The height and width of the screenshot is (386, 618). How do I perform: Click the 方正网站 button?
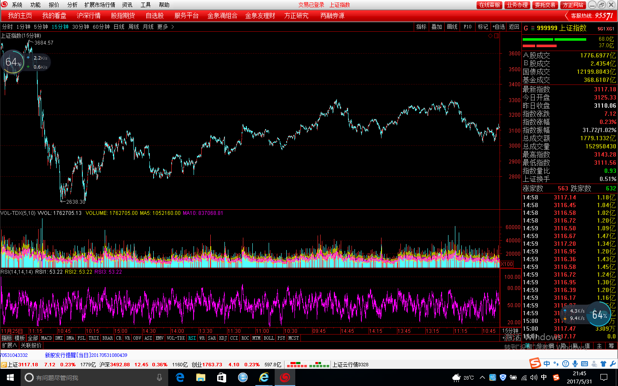coord(573,5)
